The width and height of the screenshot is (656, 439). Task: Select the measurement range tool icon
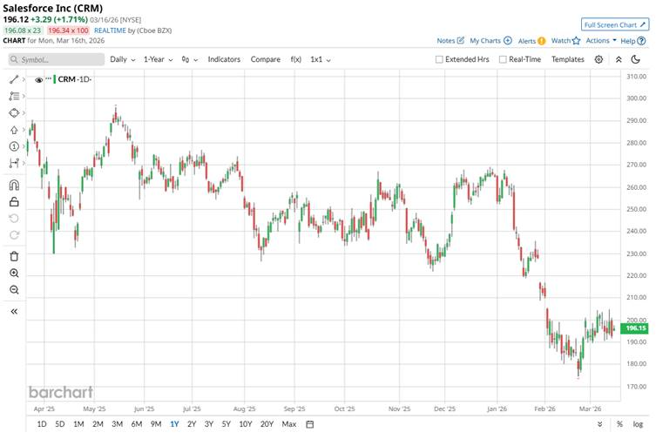point(14,163)
